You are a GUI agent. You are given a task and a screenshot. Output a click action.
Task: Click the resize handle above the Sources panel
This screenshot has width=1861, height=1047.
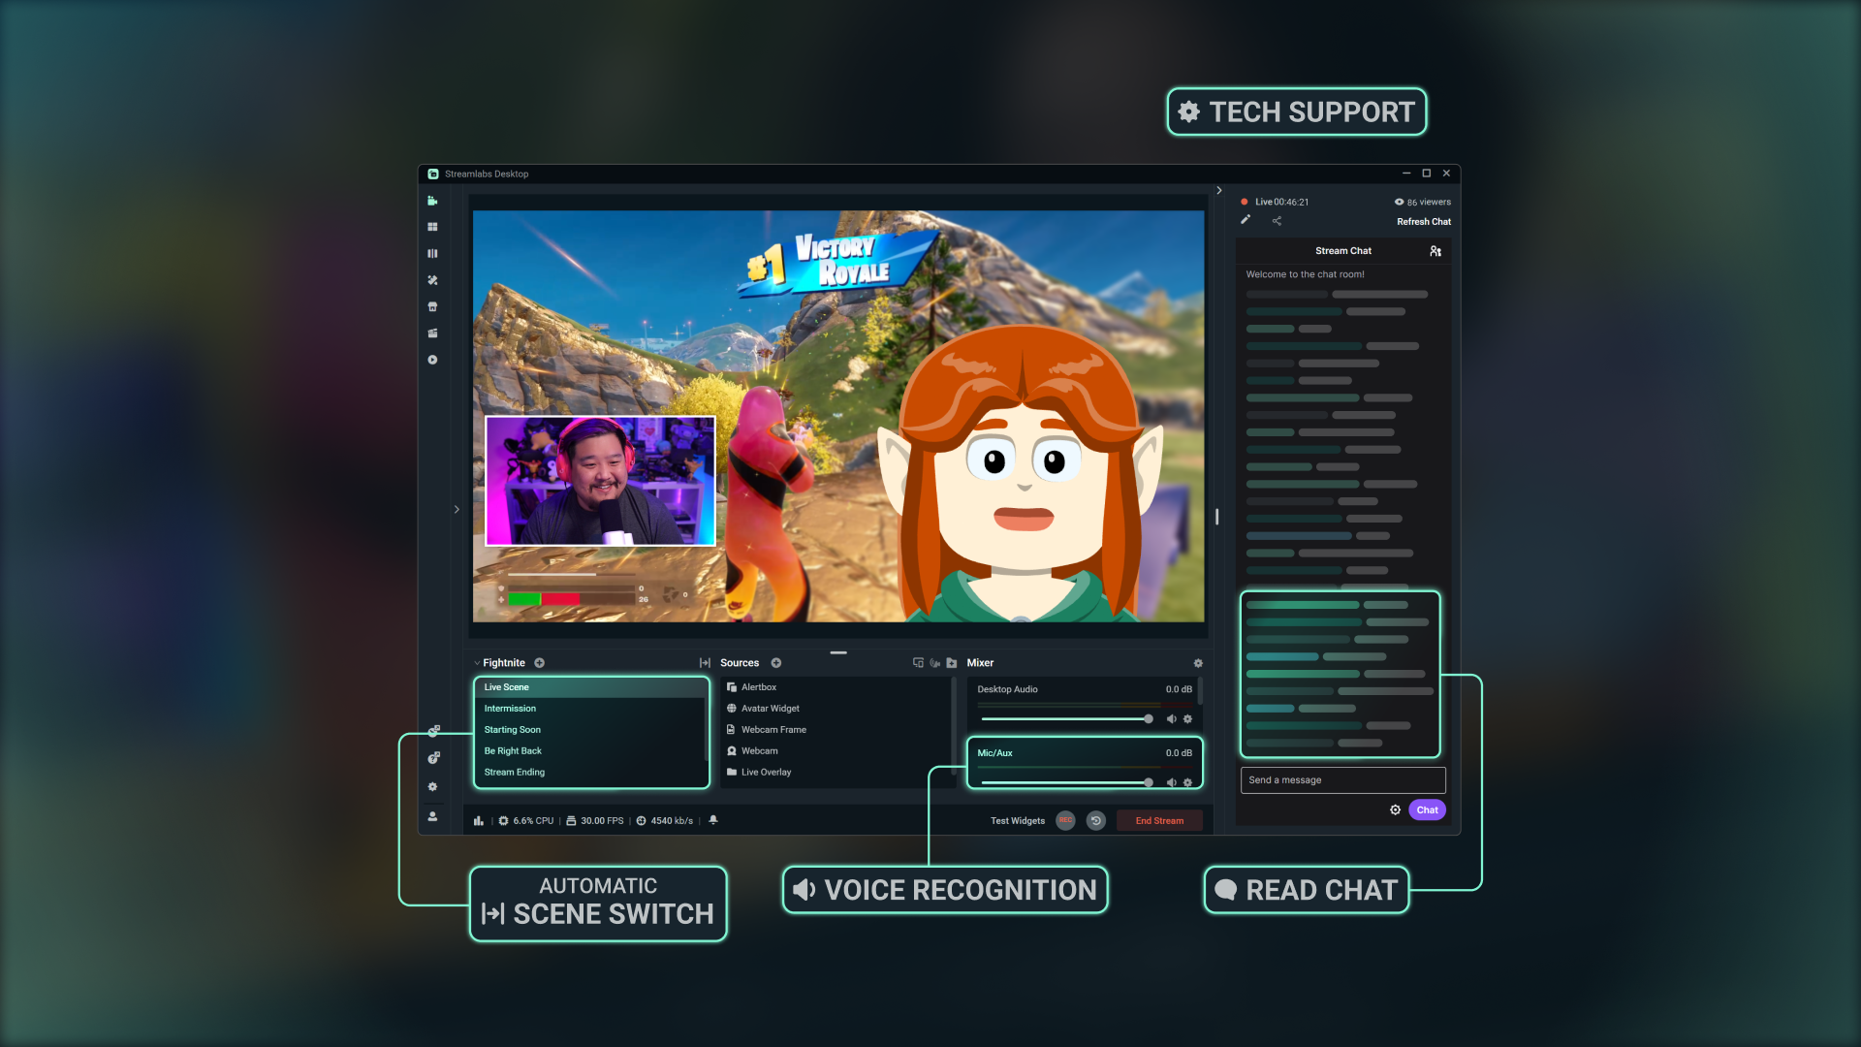(x=838, y=652)
